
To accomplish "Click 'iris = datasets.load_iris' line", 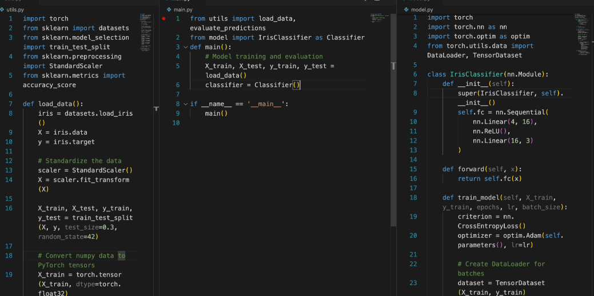I will (x=86, y=113).
